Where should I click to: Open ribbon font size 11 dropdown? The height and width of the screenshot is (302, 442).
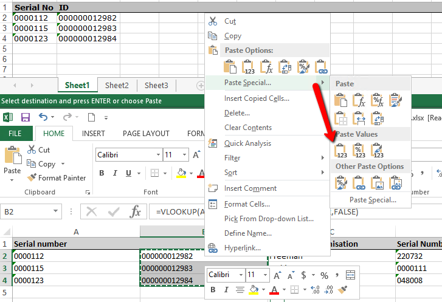(x=184, y=155)
